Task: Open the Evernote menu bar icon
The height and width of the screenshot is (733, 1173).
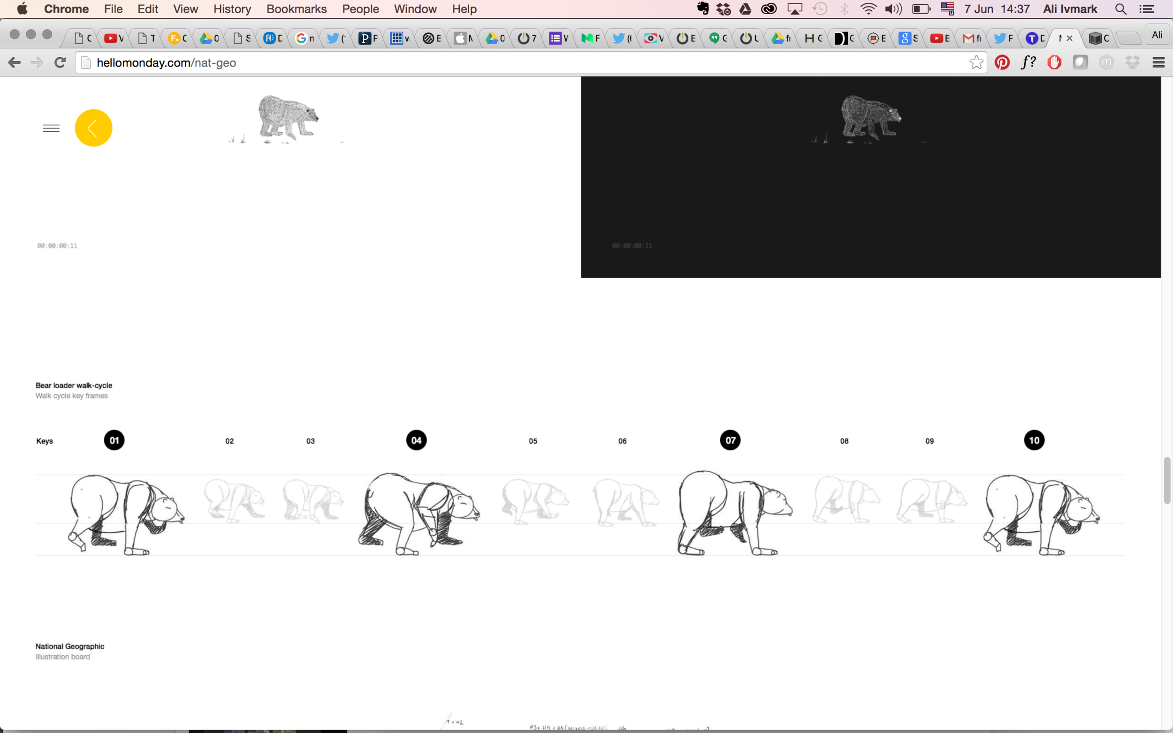Action: (x=703, y=9)
